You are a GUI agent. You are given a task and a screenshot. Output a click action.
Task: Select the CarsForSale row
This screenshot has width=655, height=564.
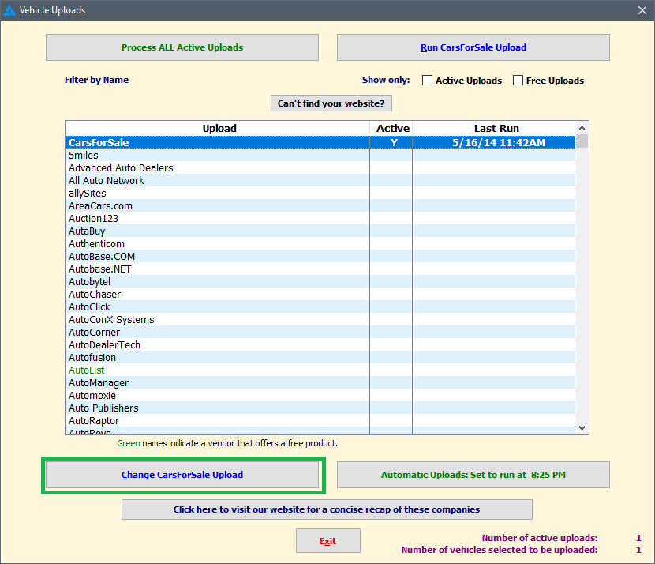pyautogui.click(x=320, y=142)
